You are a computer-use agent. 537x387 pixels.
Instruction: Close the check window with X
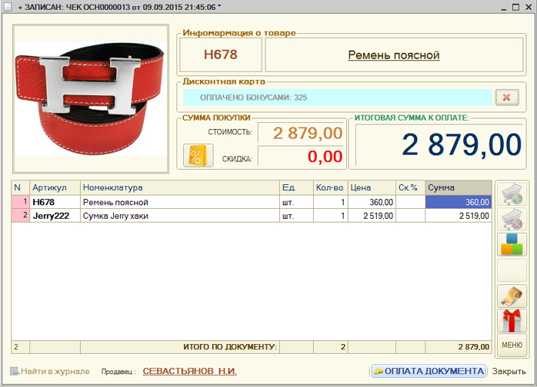529,7
